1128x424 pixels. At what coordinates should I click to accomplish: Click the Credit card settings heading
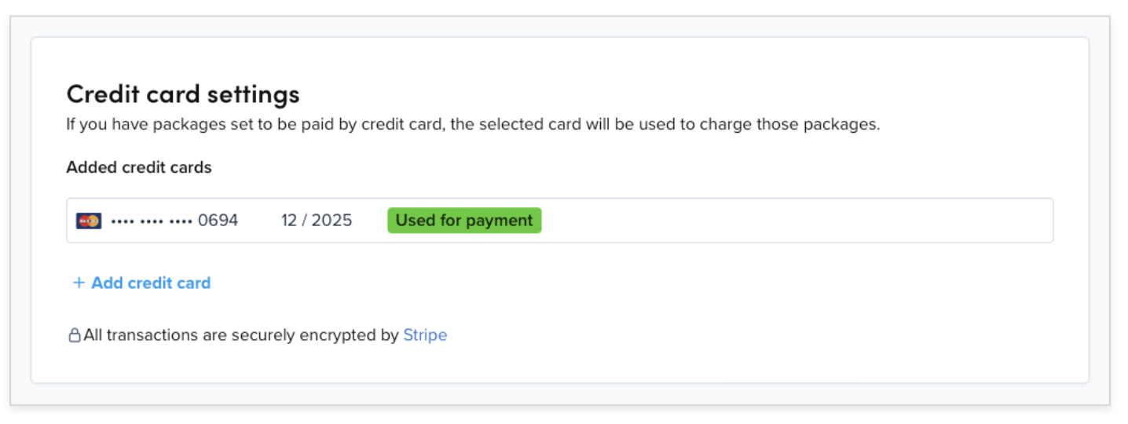pos(183,94)
